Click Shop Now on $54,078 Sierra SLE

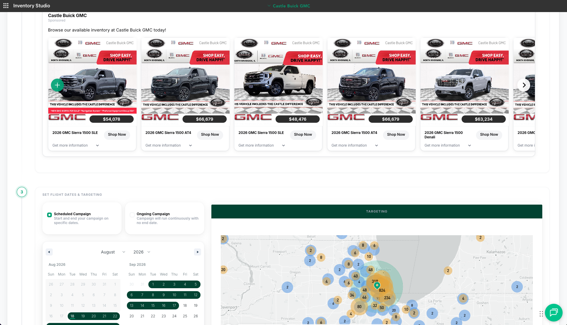[117, 135]
